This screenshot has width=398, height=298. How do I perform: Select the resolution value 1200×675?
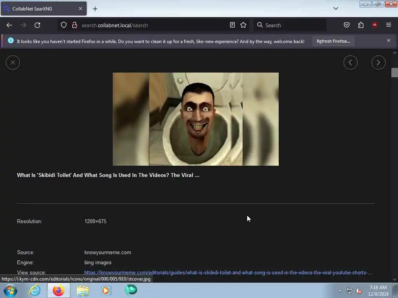tap(96, 221)
